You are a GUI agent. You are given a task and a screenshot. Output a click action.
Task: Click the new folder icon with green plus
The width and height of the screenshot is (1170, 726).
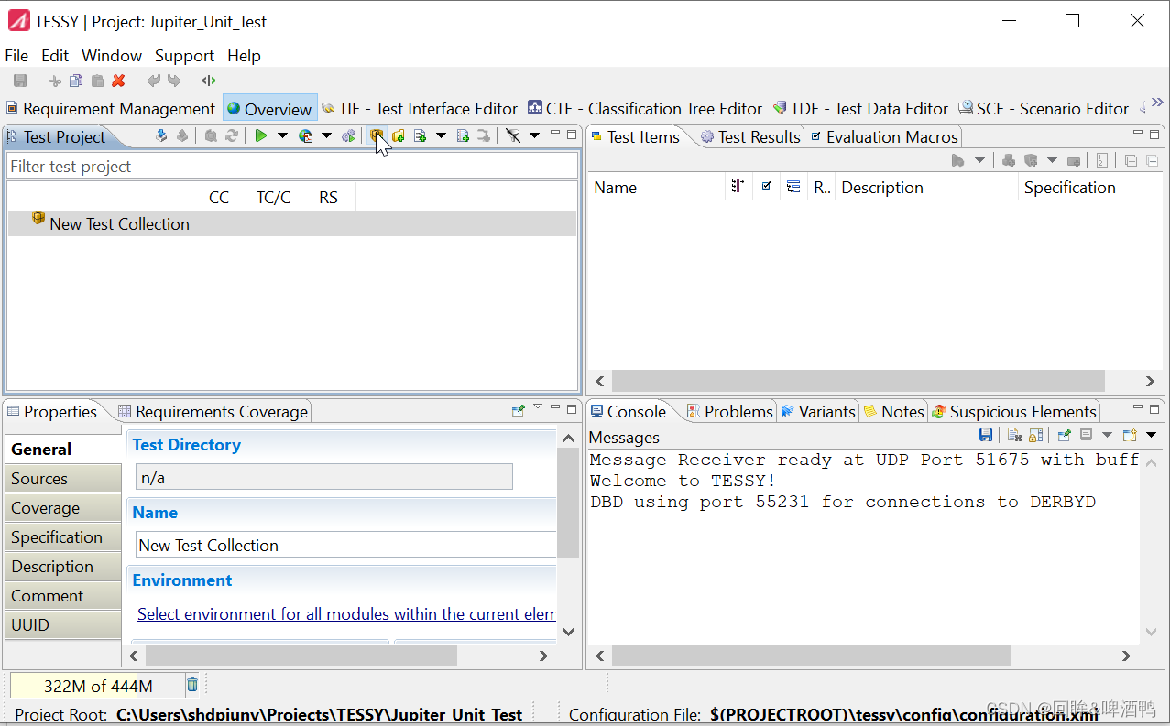(x=398, y=135)
